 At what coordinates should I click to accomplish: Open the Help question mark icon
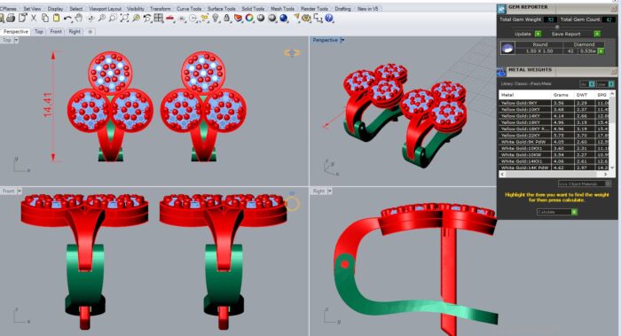pos(329,18)
